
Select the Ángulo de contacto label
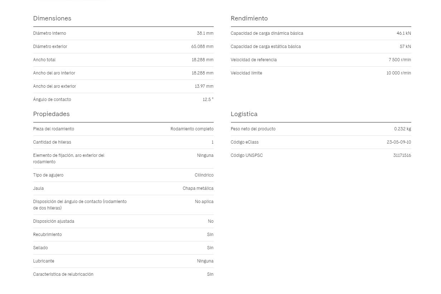pos(52,100)
